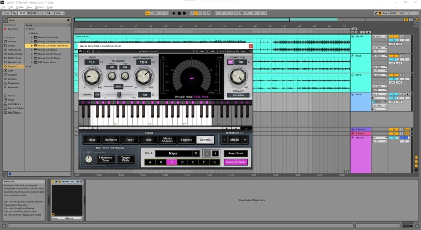Load previous preset with left arrow
The image size is (421, 230).
(x=202, y=51)
